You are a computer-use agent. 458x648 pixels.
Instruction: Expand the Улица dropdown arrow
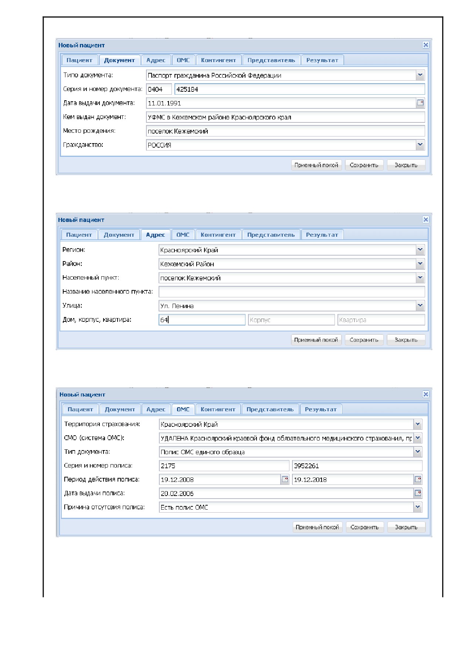click(420, 306)
